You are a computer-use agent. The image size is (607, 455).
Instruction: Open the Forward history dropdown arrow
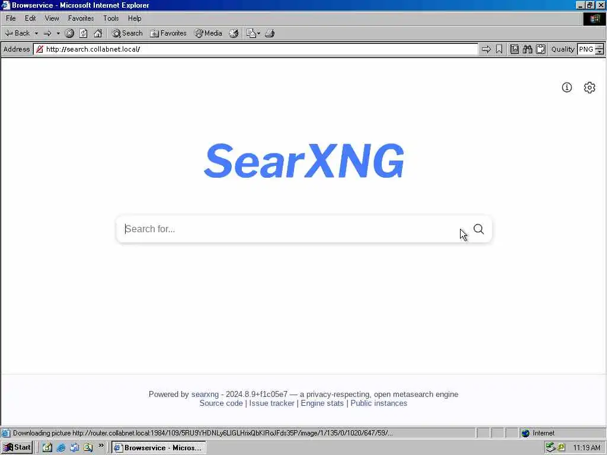pyautogui.click(x=58, y=33)
